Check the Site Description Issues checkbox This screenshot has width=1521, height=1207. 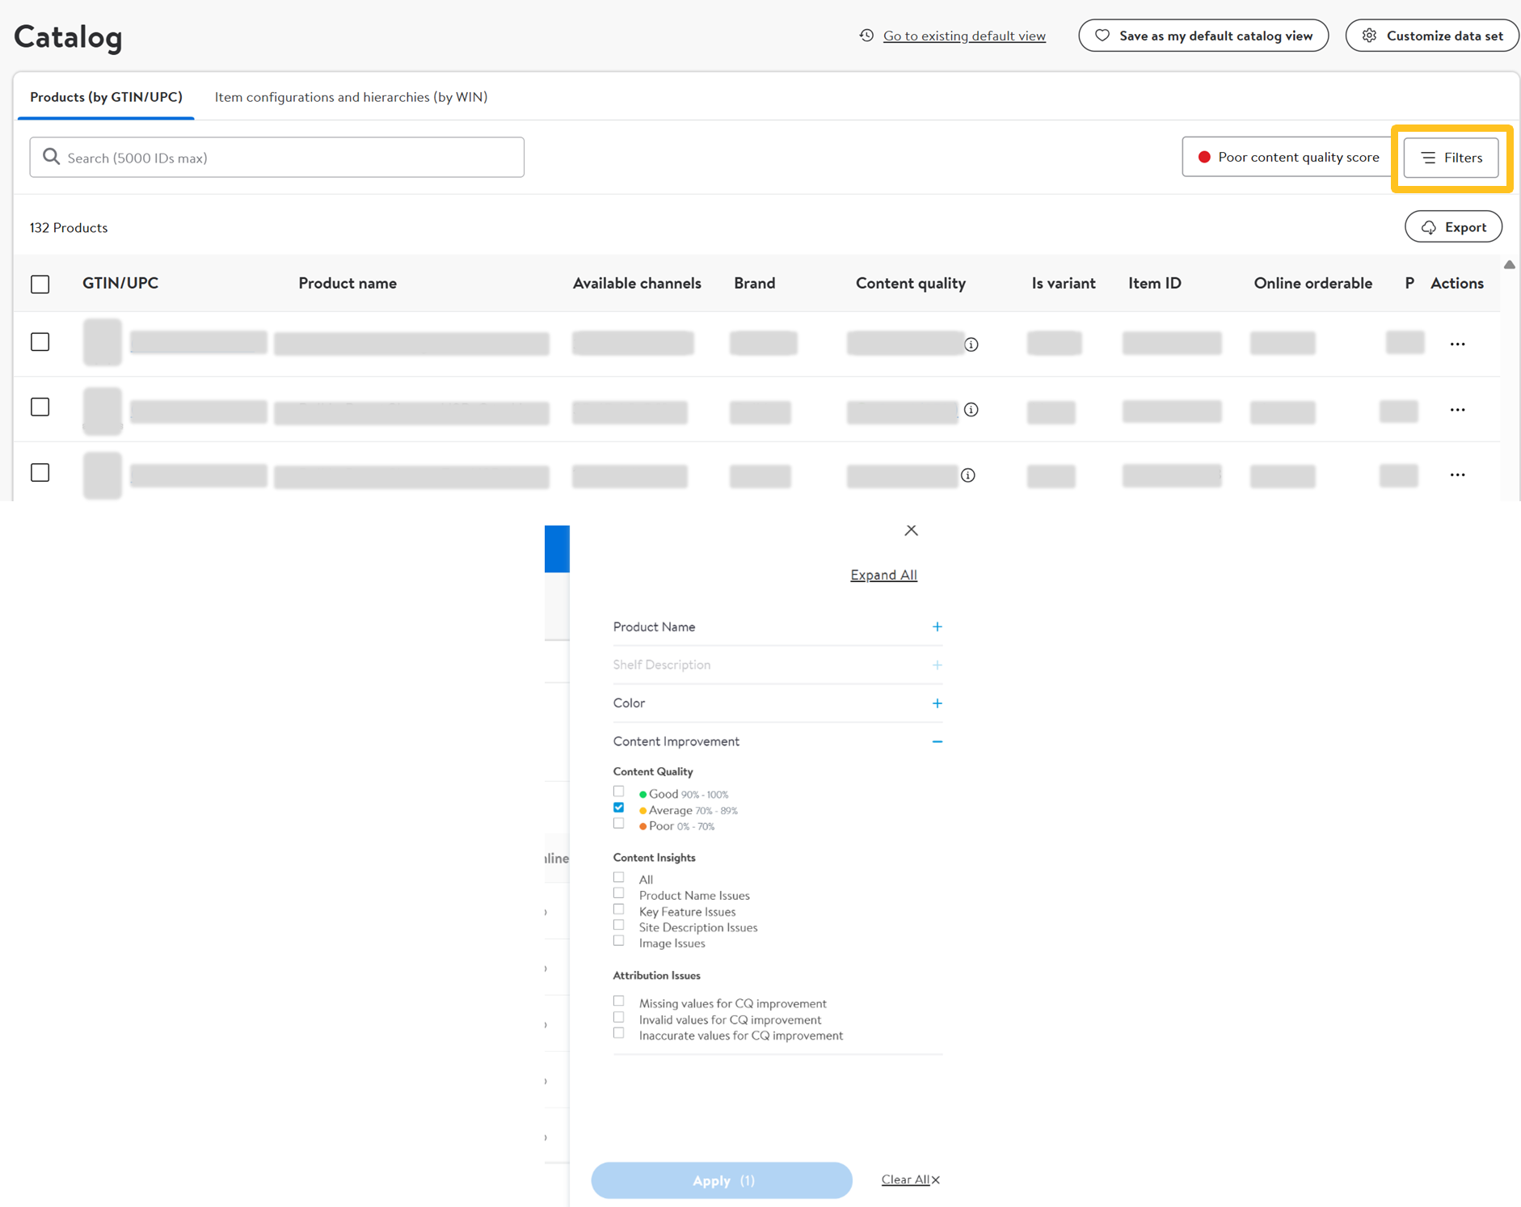tap(619, 925)
